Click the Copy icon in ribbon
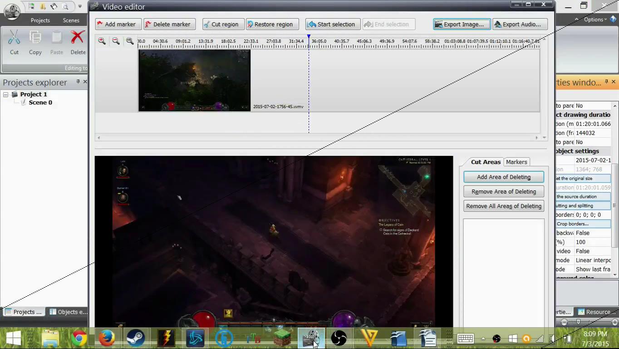The width and height of the screenshot is (619, 349). [35, 38]
